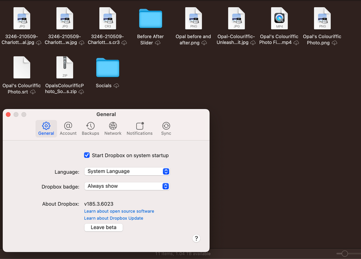The height and width of the screenshot is (259, 361).
Task: Select the Opal-Colouriffic-Unleash...it.jpg file icon
Action: point(236,18)
